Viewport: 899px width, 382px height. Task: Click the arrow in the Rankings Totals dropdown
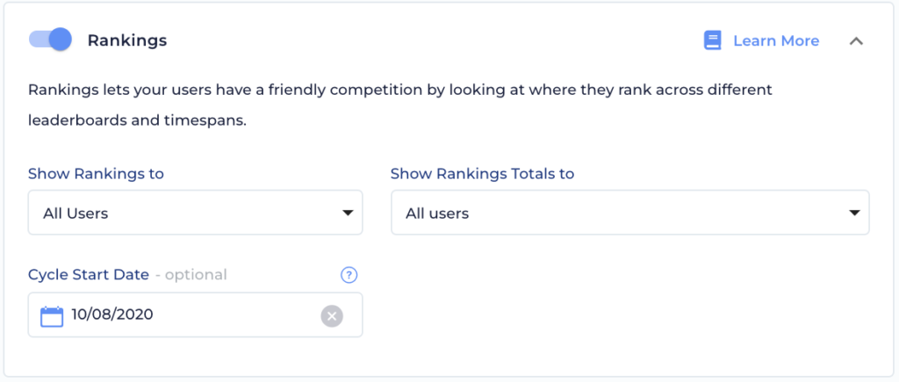pyautogui.click(x=854, y=213)
